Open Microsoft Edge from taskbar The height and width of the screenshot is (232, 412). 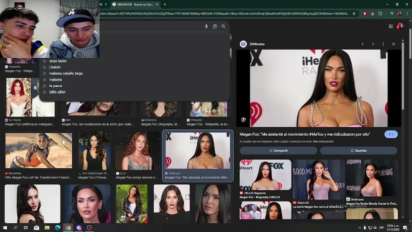point(58,228)
